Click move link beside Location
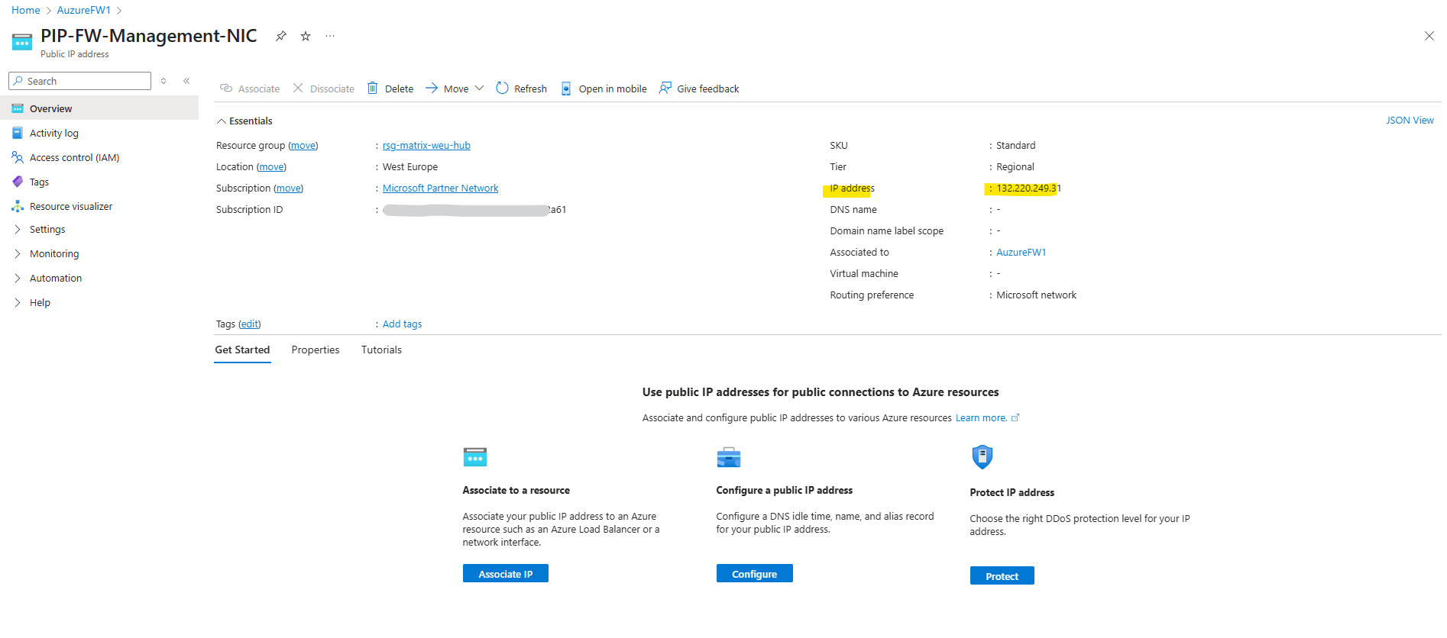 [x=271, y=166]
